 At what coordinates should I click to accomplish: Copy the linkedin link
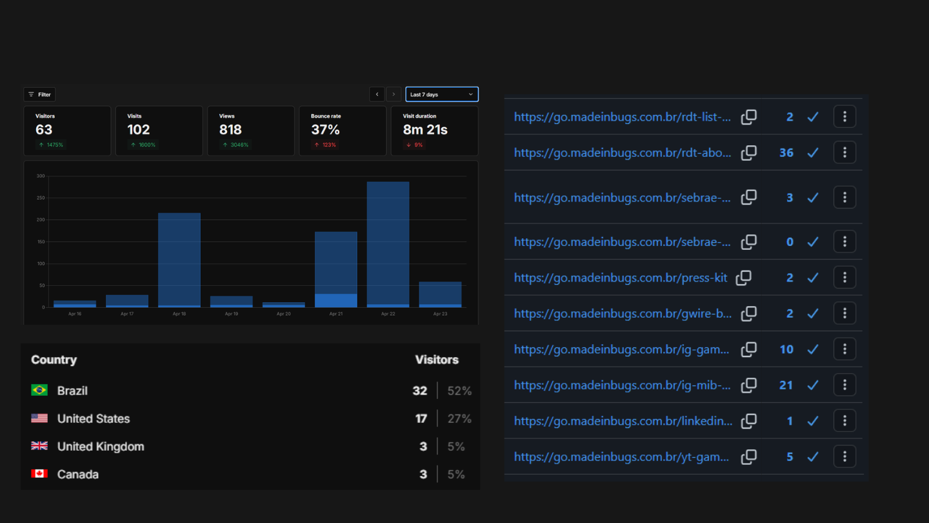coord(748,421)
